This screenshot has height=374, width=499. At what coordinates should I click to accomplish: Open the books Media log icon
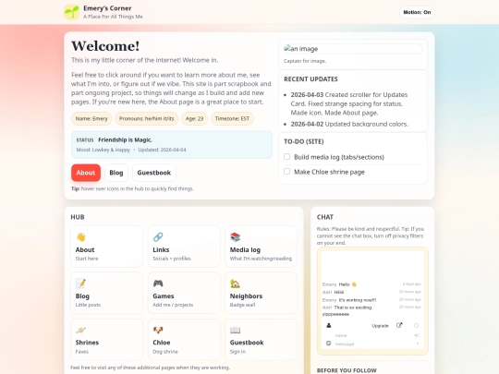(236, 237)
